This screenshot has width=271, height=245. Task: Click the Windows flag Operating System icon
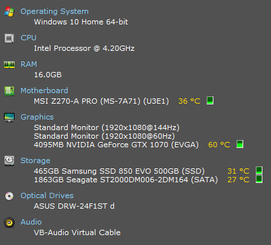pyautogui.click(x=9, y=12)
